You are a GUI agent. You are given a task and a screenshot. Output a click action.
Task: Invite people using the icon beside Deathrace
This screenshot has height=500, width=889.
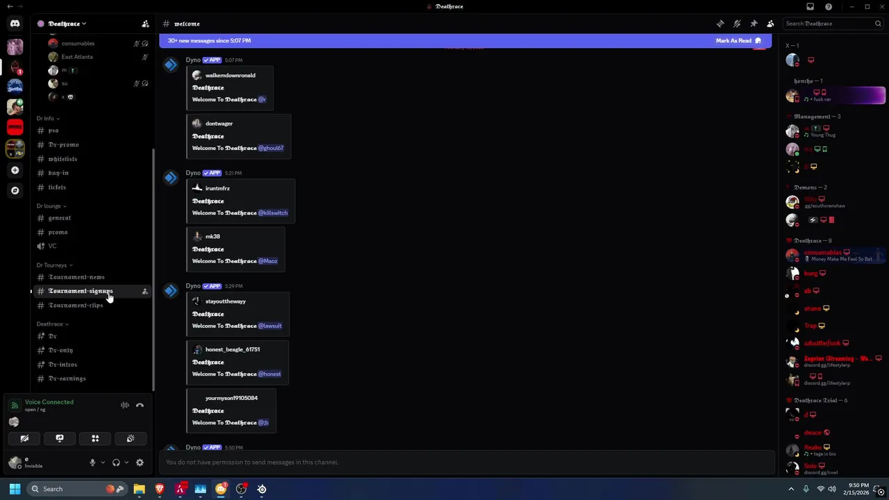(145, 24)
